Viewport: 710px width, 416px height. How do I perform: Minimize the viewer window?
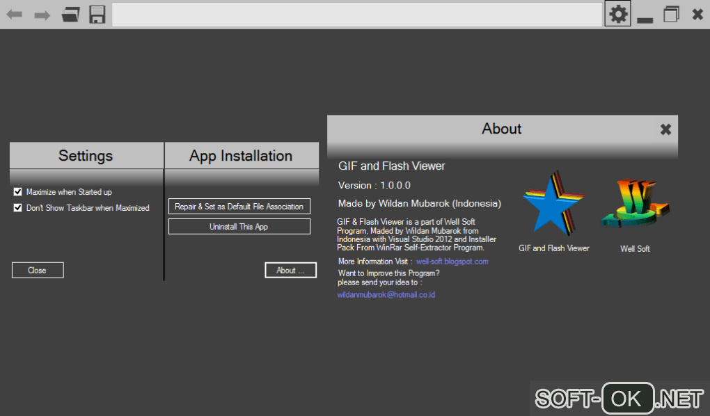645,19
